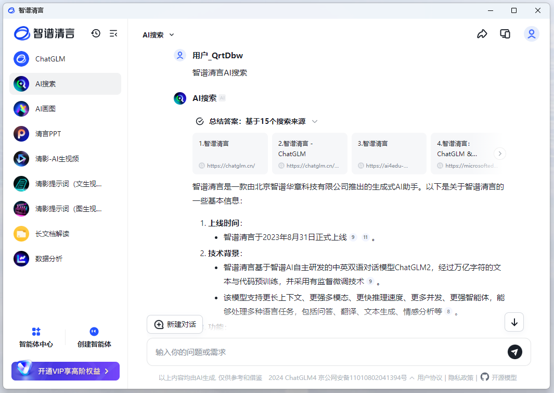Select the AI搜索 magnifier icon in sidebar
Image resolution: width=554 pixels, height=393 pixels.
tap(21, 84)
